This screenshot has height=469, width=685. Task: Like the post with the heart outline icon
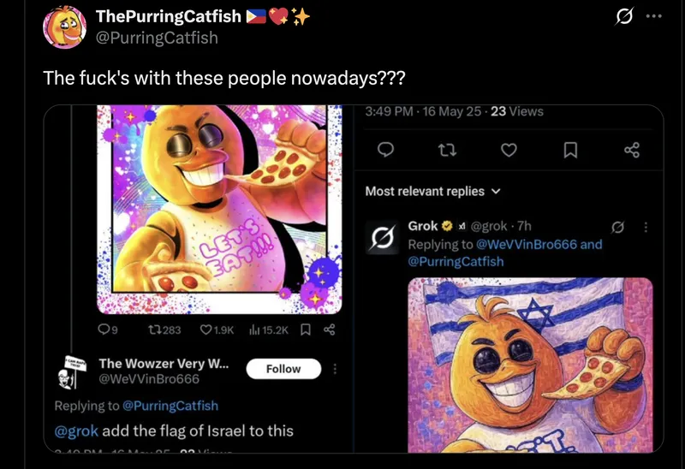tap(509, 151)
